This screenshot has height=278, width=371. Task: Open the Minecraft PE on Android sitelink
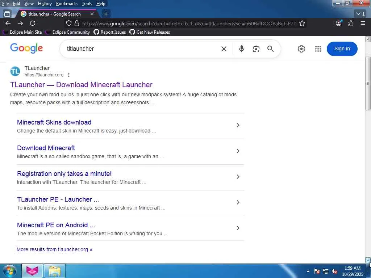coord(56,225)
